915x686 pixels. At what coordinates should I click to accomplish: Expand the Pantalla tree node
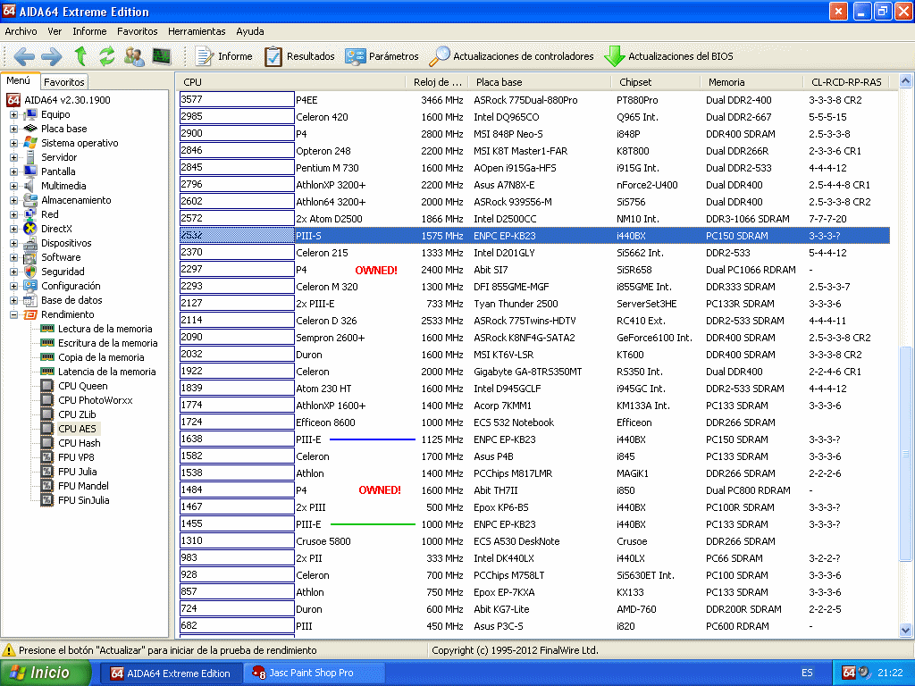(x=13, y=172)
